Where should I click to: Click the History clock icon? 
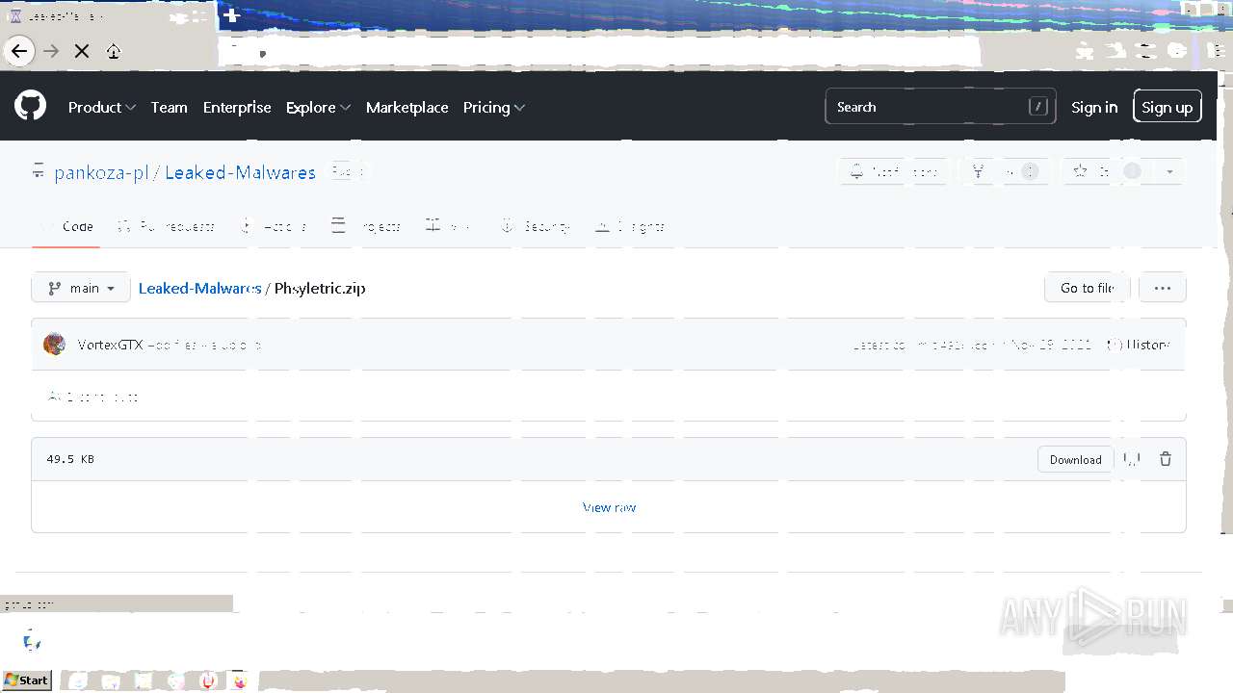(1115, 345)
